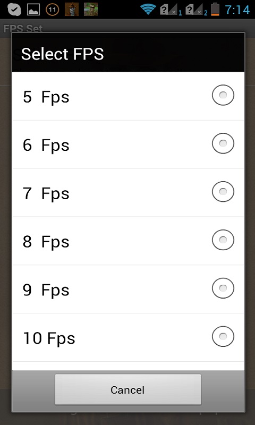The image size is (255, 425).
Task: Choose the 5 Fps list row label
Action: click(46, 97)
